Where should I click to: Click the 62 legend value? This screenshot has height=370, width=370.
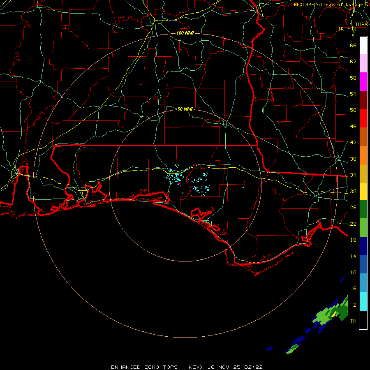tap(353, 62)
